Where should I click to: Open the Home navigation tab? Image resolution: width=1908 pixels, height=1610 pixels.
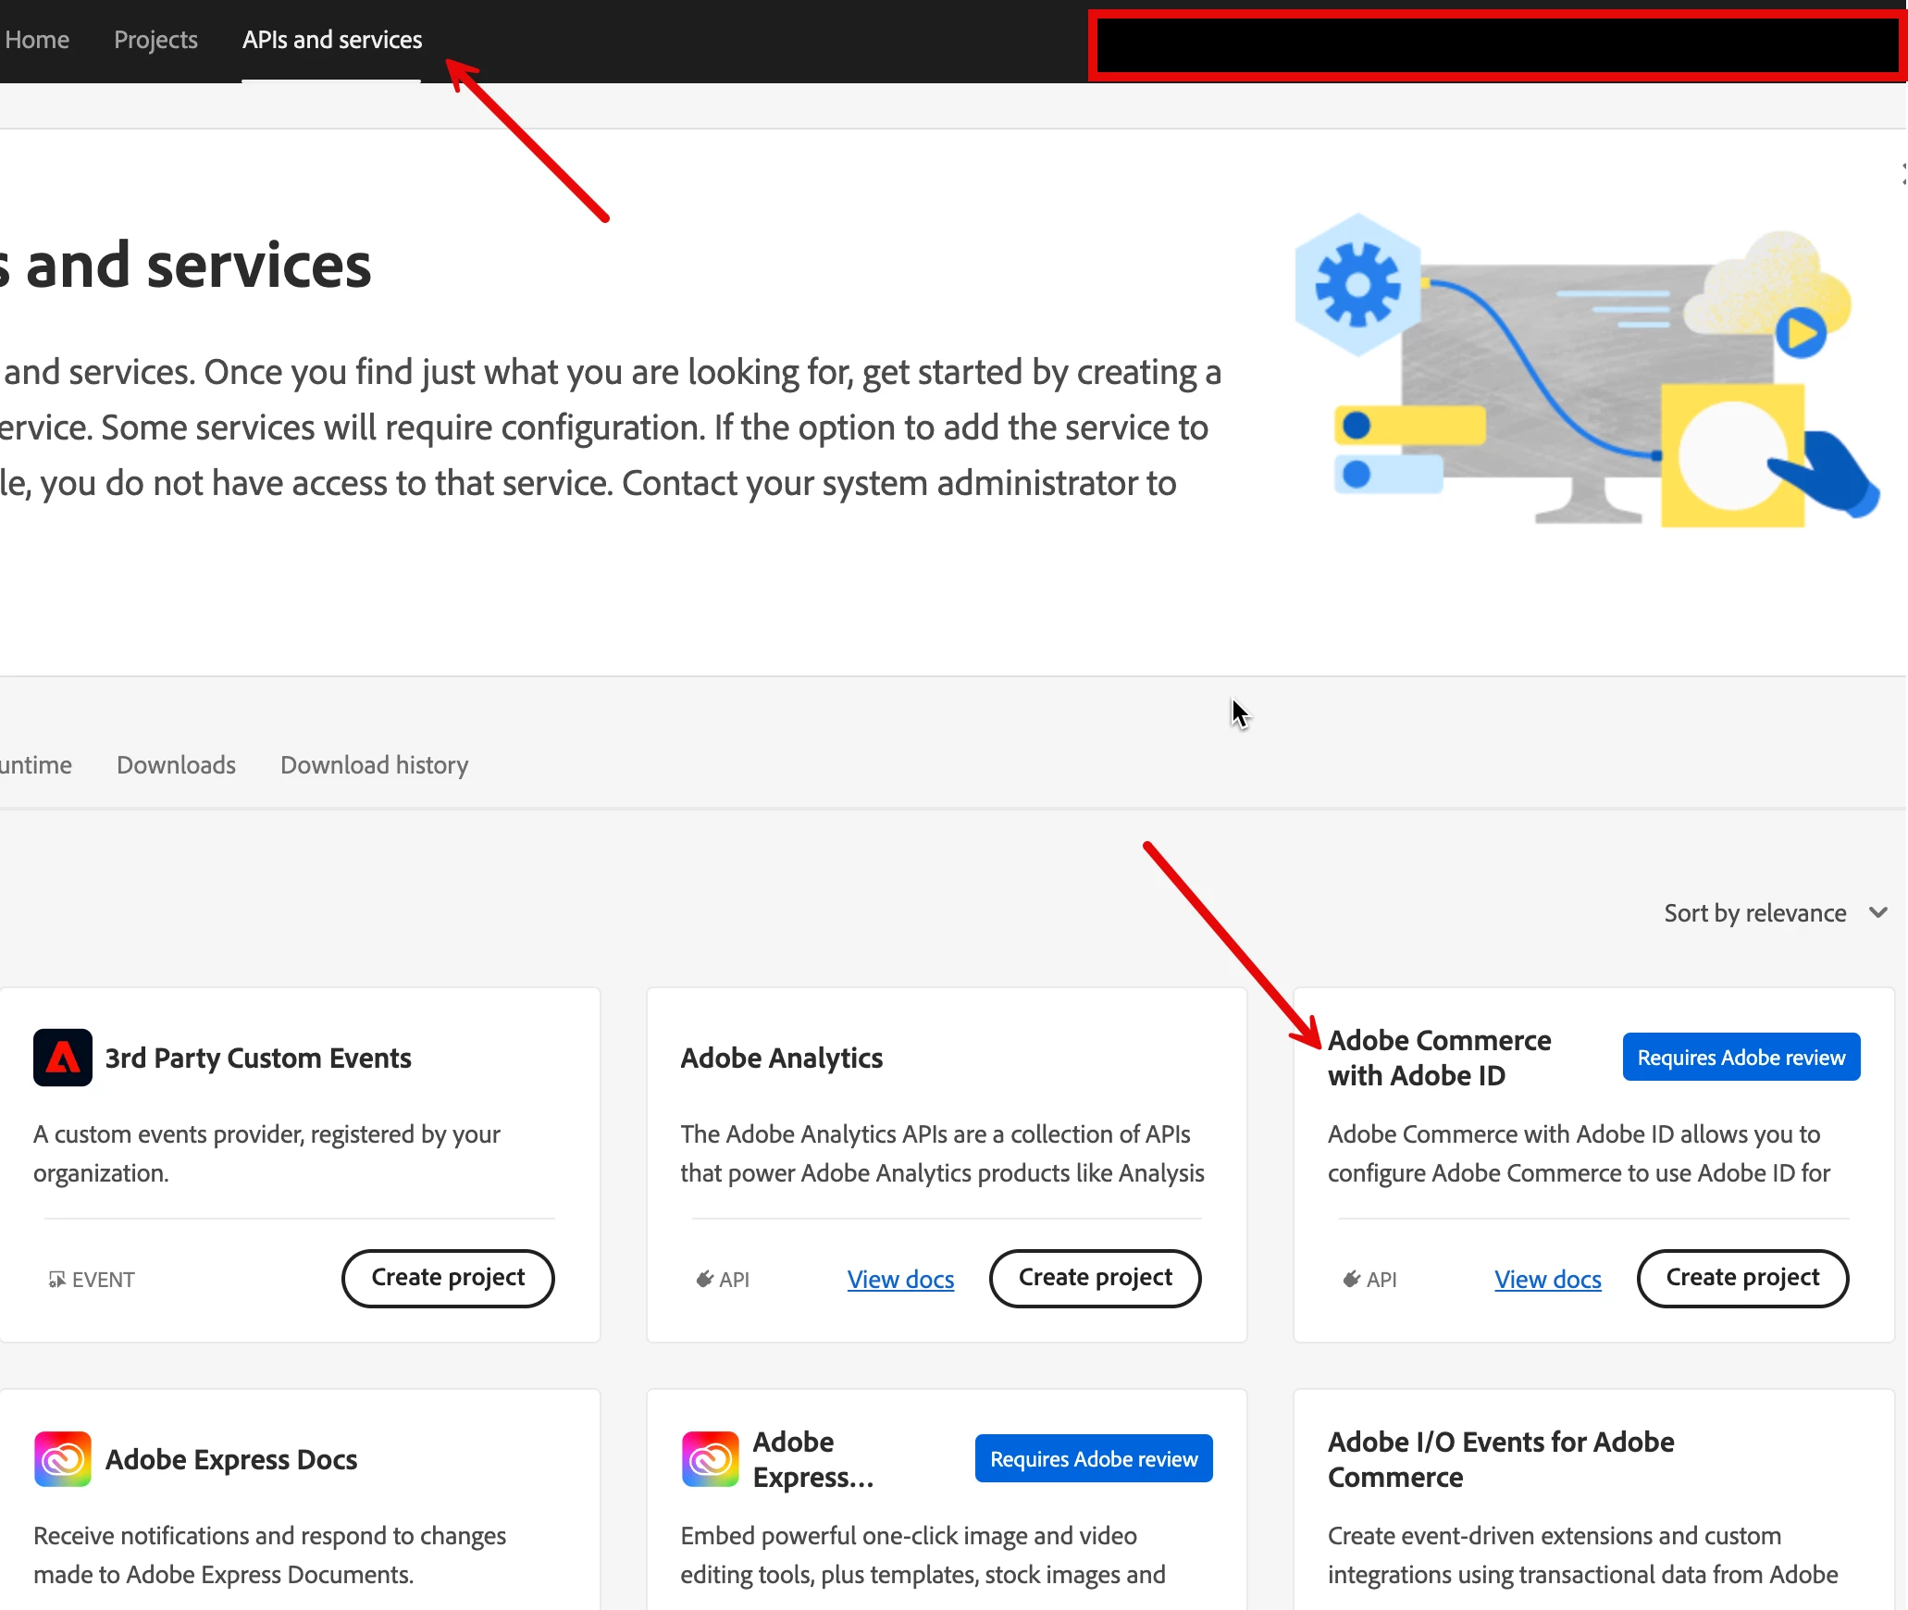(x=37, y=40)
